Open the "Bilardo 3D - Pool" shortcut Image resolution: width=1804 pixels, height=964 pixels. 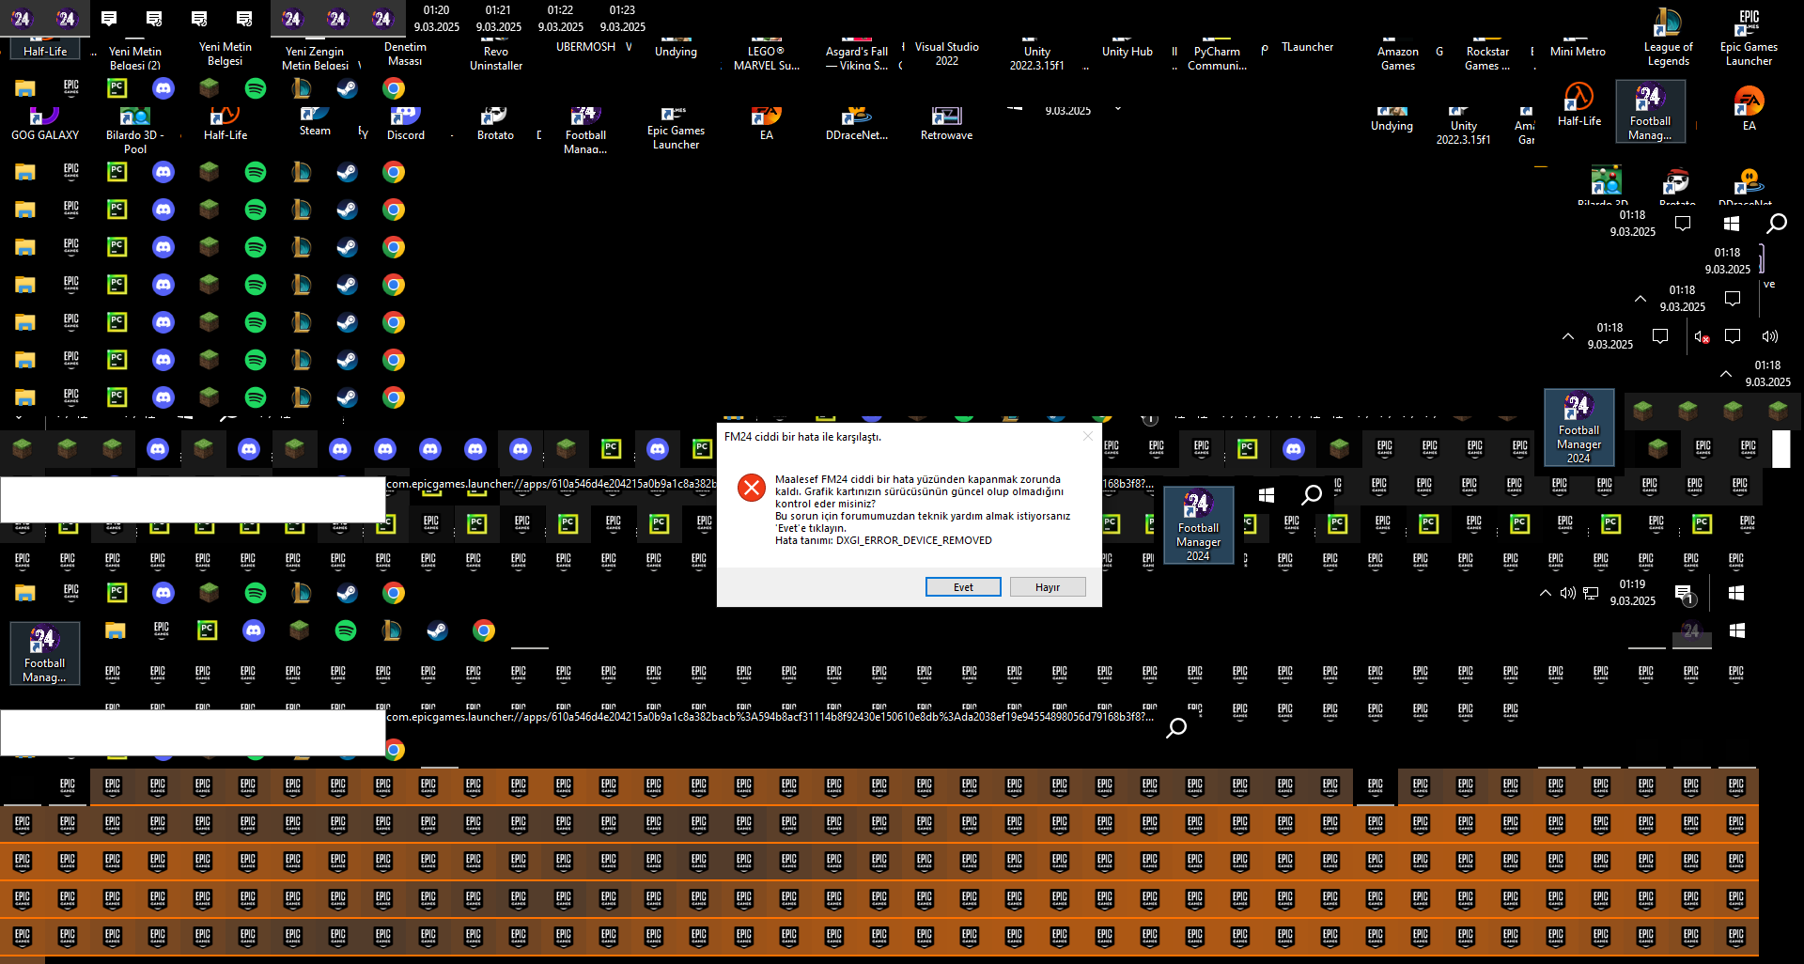[x=135, y=132]
